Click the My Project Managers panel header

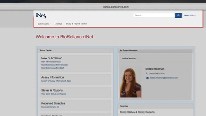click(155, 50)
